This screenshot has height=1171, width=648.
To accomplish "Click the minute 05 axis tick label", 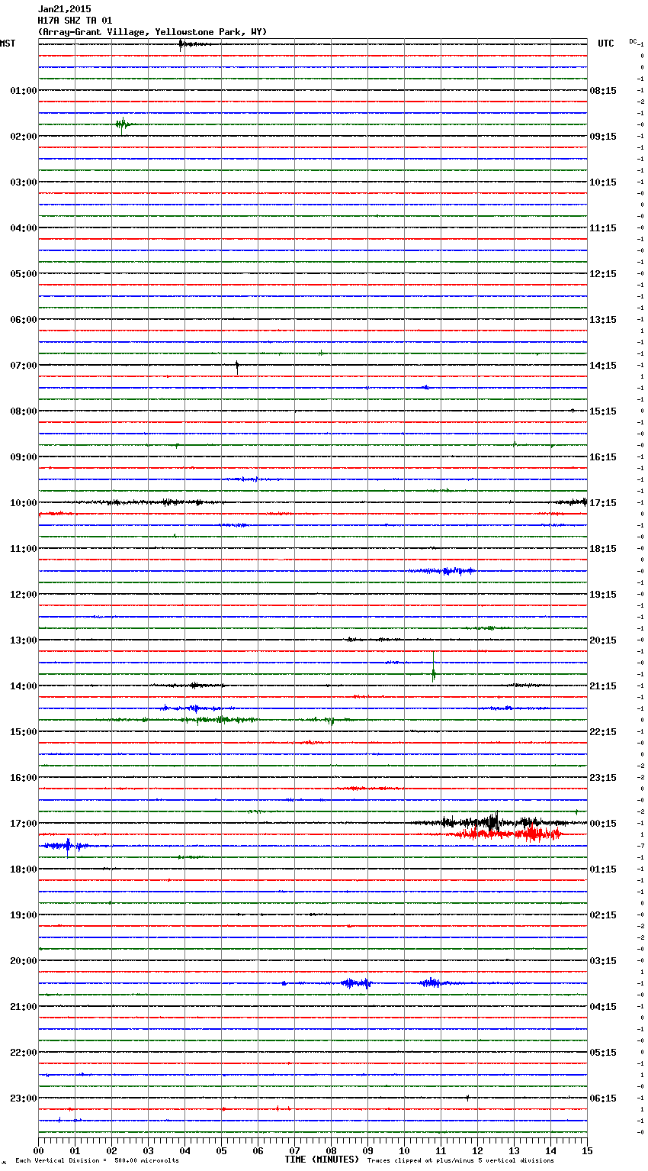I will 221,1150.
